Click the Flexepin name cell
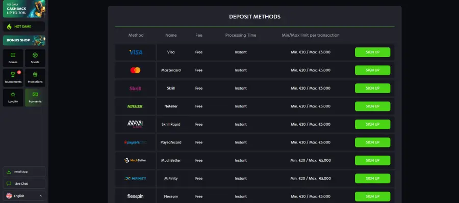Viewport: 459px width, 203px height. pyautogui.click(x=171, y=196)
